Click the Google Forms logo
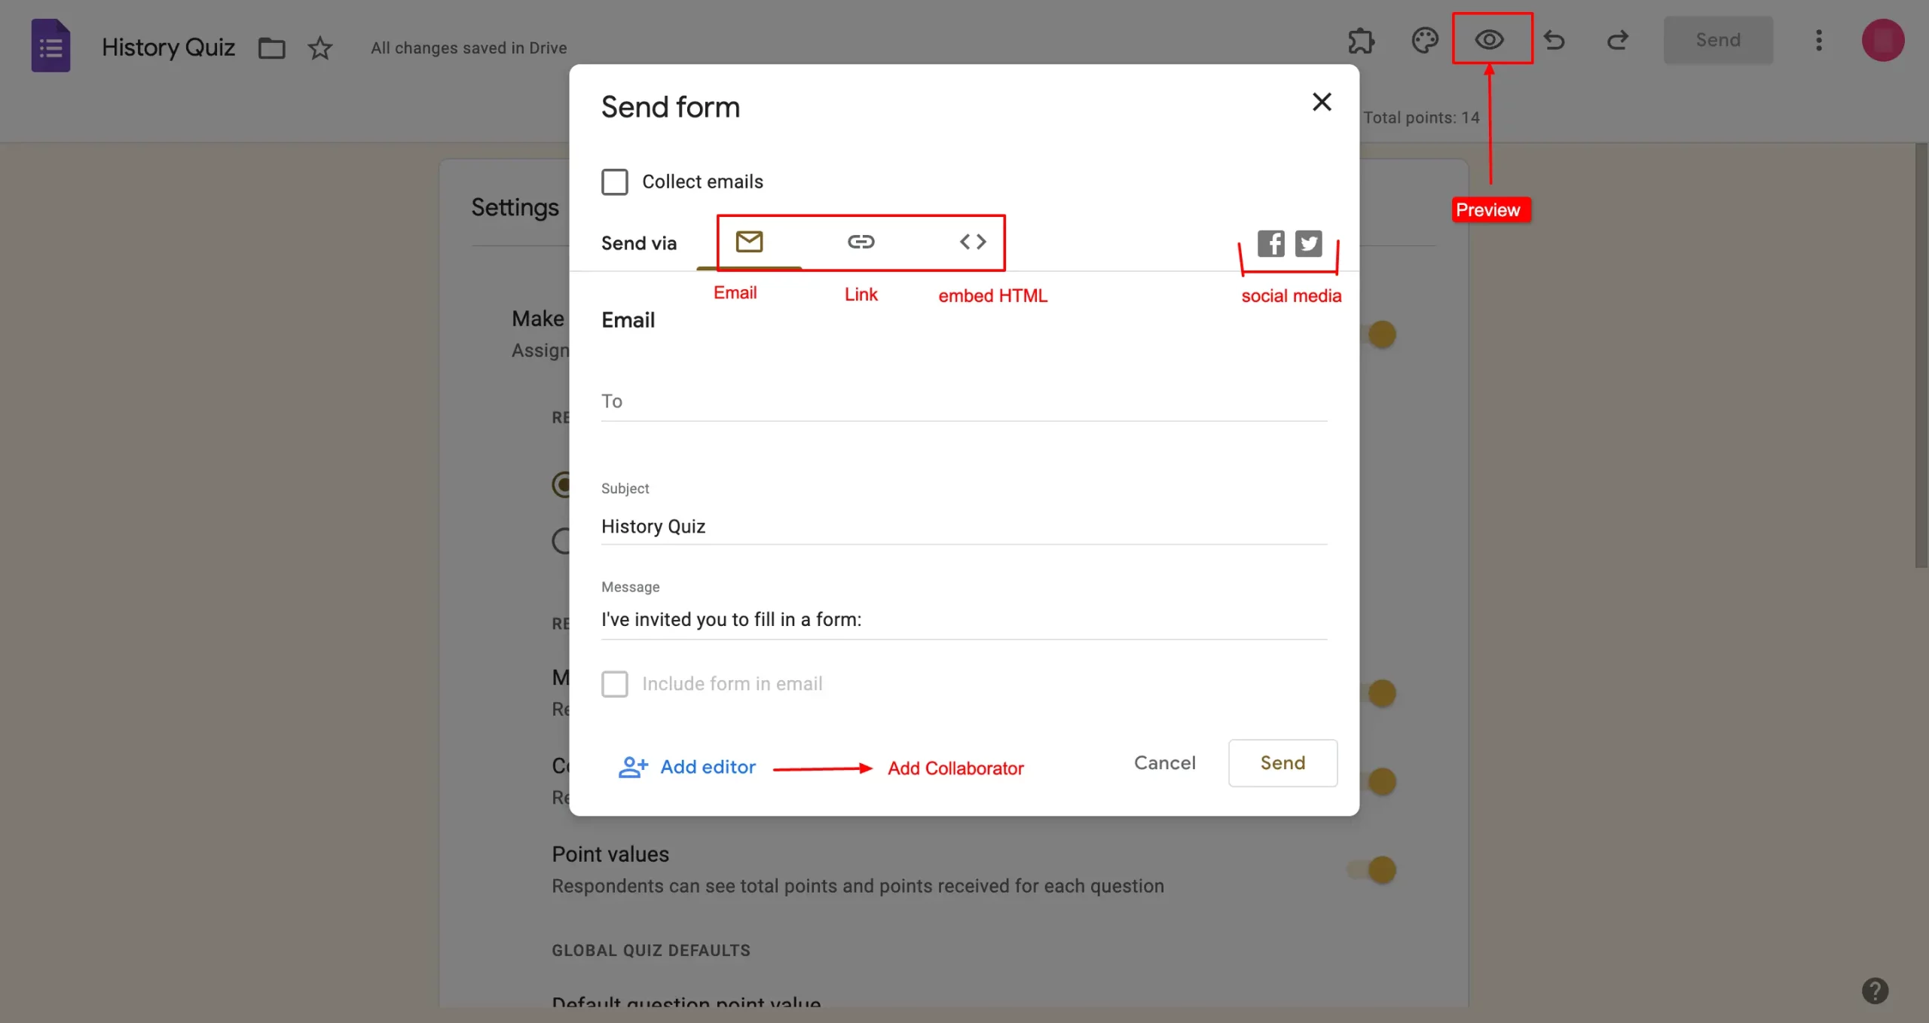1929x1023 pixels. pyautogui.click(x=50, y=46)
